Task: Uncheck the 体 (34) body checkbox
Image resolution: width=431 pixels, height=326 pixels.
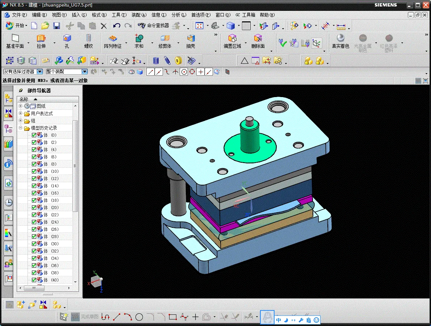Action: tap(34, 258)
